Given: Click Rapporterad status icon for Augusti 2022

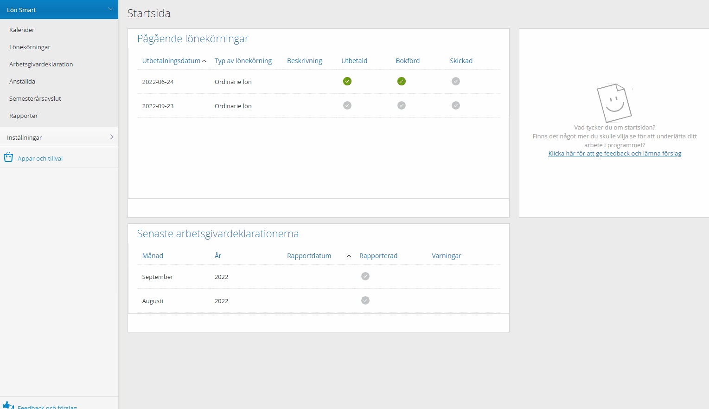Looking at the screenshot, I should [x=365, y=300].
